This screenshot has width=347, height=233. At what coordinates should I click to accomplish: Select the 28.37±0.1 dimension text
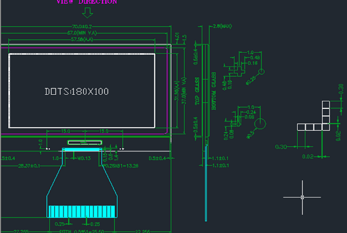pos(29,166)
